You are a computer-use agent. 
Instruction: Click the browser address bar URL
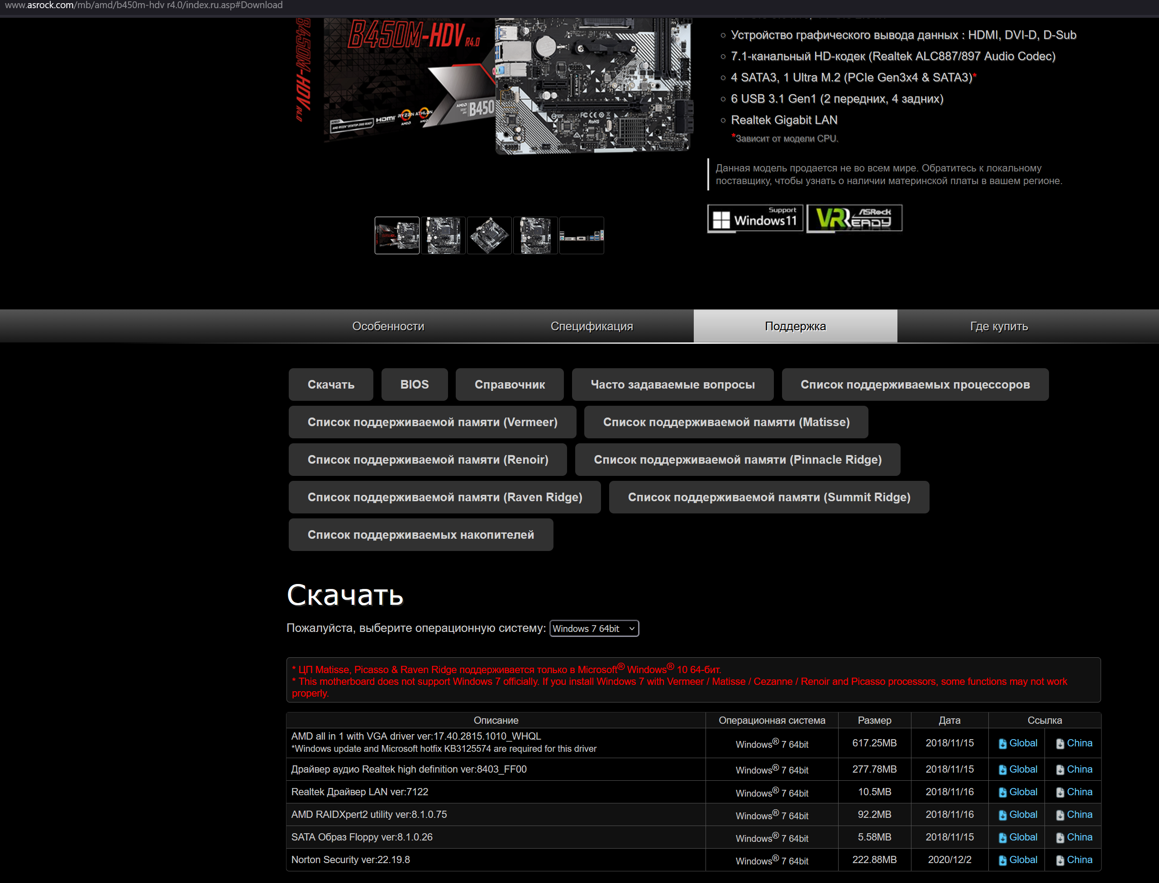click(144, 5)
